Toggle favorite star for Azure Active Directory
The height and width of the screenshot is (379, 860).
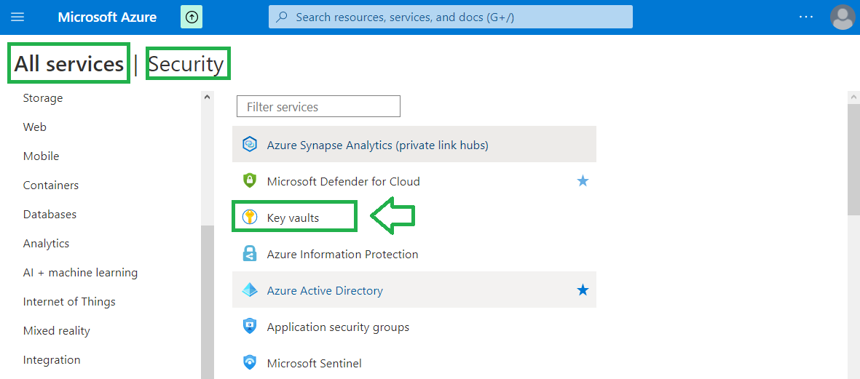pos(583,290)
